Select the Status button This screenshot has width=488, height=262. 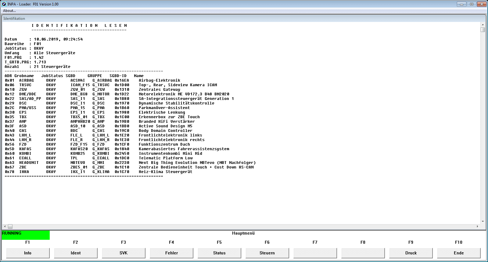pyautogui.click(x=219, y=253)
